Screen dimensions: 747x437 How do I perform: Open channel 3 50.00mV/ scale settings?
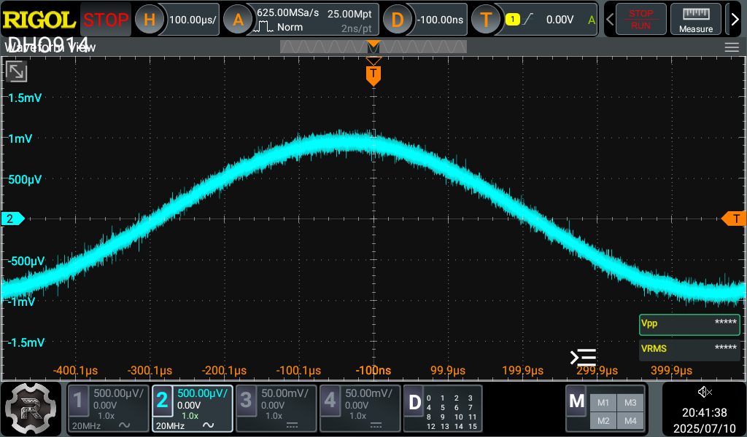pos(285,393)
